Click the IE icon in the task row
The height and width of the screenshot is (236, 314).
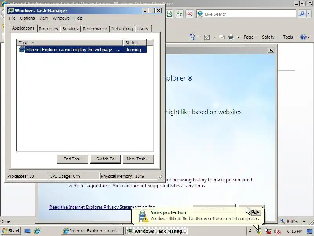coord(22,50)
